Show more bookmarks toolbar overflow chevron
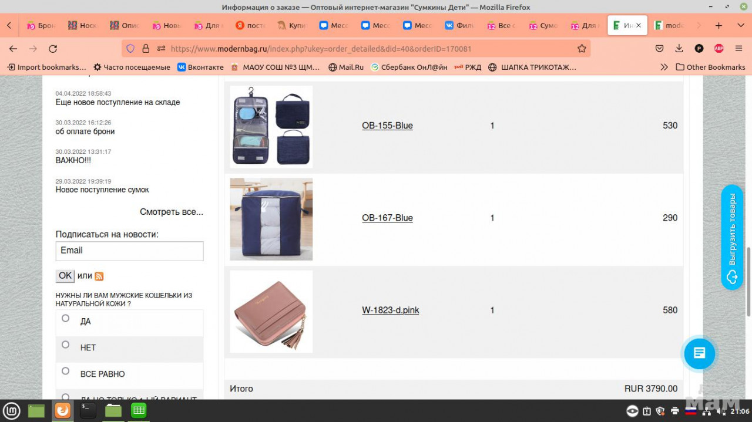The width and height of the screenshot is (752, 422). click(664, 67)
